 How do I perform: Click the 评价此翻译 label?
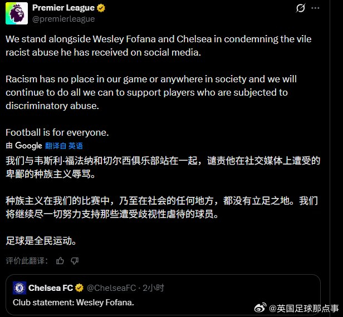click(27, 260)
